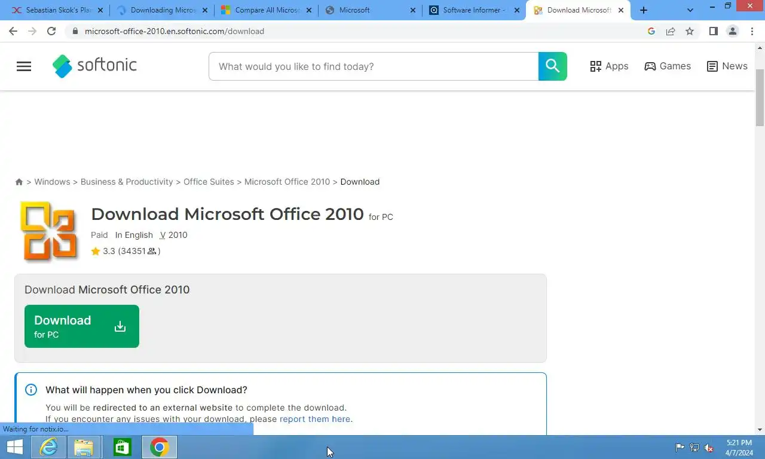
Task: Click the scrollbar down arrow
Action: coord(760,430)
